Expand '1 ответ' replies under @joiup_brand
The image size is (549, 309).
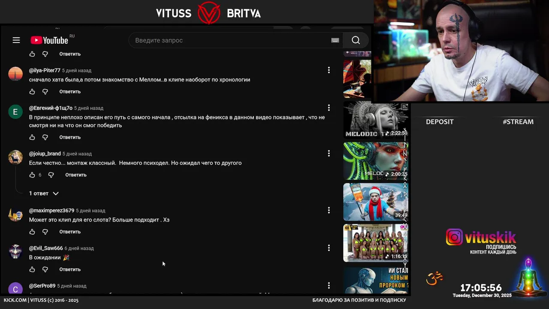(44, 194)
